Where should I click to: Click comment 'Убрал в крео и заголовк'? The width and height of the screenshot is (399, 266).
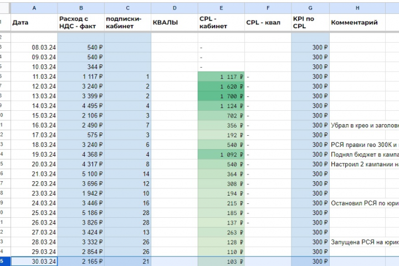pos(365,125)
